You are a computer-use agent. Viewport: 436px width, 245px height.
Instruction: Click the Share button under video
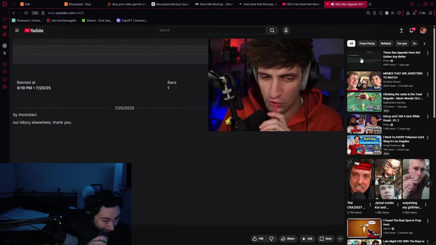pyautogui.click(x=287, y=239)
